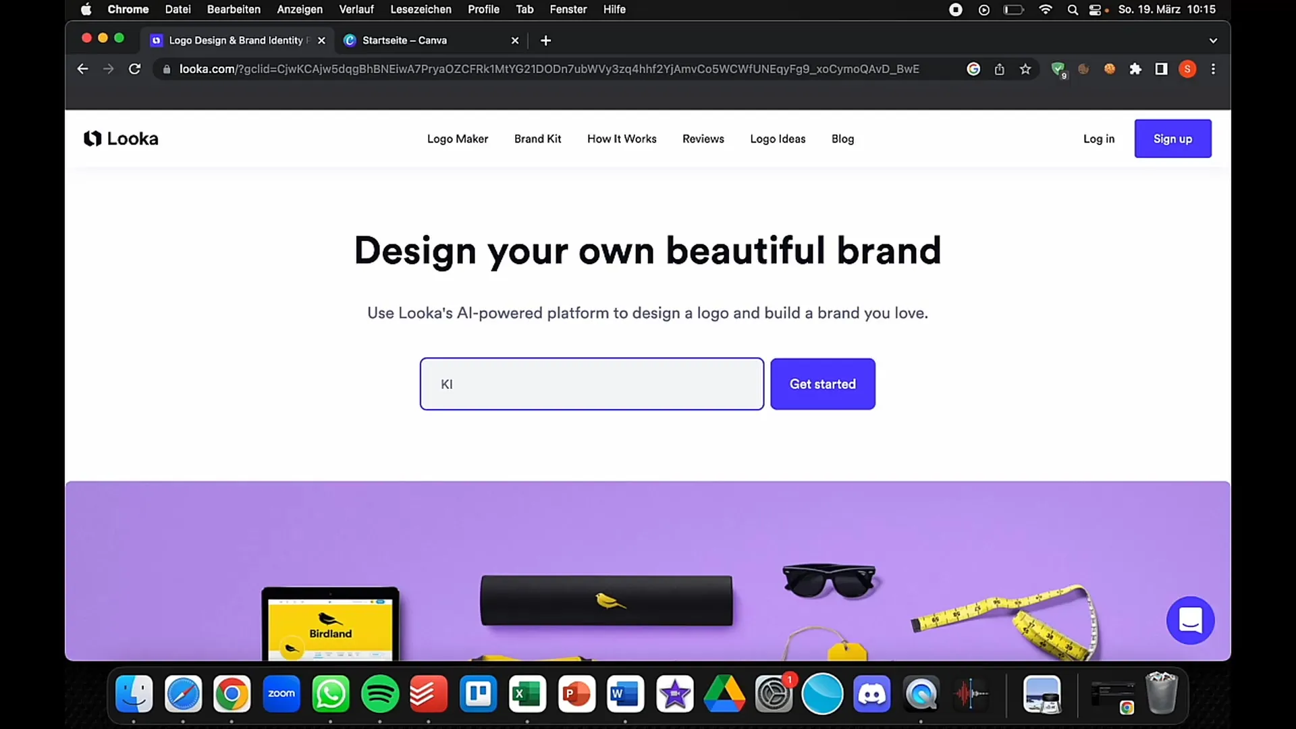Open the Lesezeichen menu
Viewport: 1296px width, 729px height.
pyautogui.click(x=421, y=9)
